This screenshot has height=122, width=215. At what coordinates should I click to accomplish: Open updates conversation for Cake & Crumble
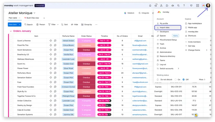[x=55, y=110]
